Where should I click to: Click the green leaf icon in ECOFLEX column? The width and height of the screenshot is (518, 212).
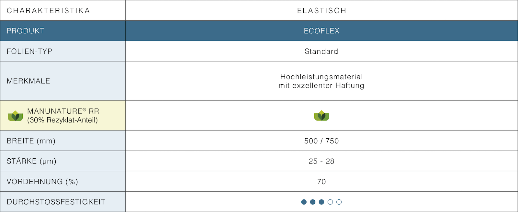click(x=321, y=116)
